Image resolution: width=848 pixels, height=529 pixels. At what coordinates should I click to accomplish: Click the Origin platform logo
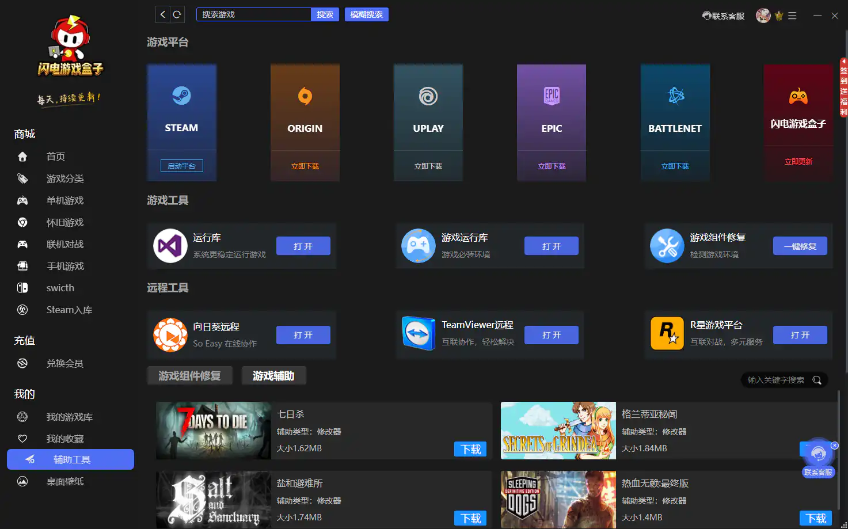pyautogui.click(x=305, y=96)
